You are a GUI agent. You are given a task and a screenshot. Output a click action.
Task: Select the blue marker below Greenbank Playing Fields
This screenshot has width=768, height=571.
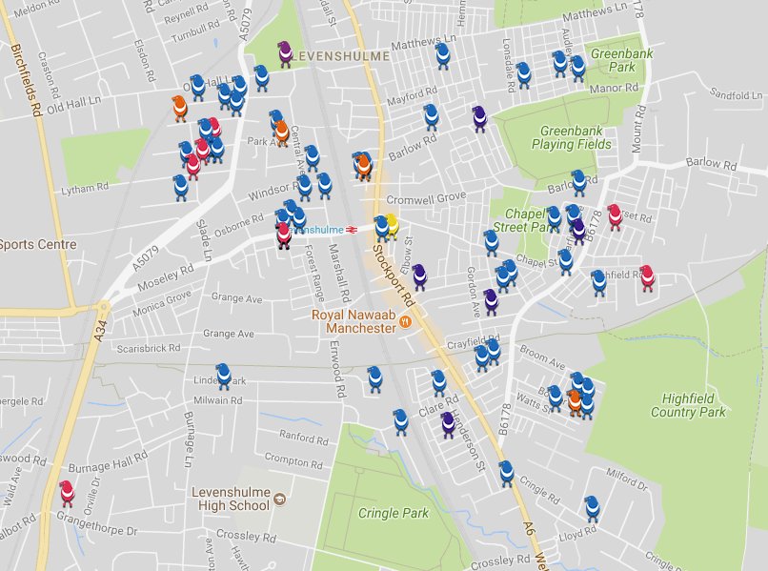pyautogui.click(x=578, y=183)
